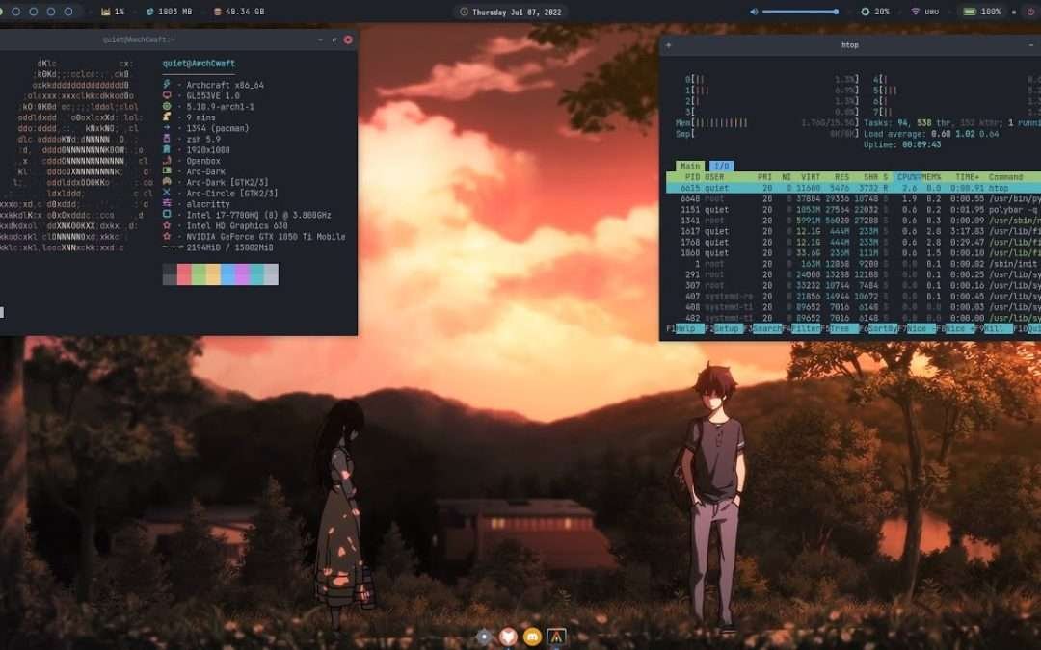This screenshot has width=1041, height=650.
Task: Open htop's Setup screen via F2Setup
Action: point(725,328)
